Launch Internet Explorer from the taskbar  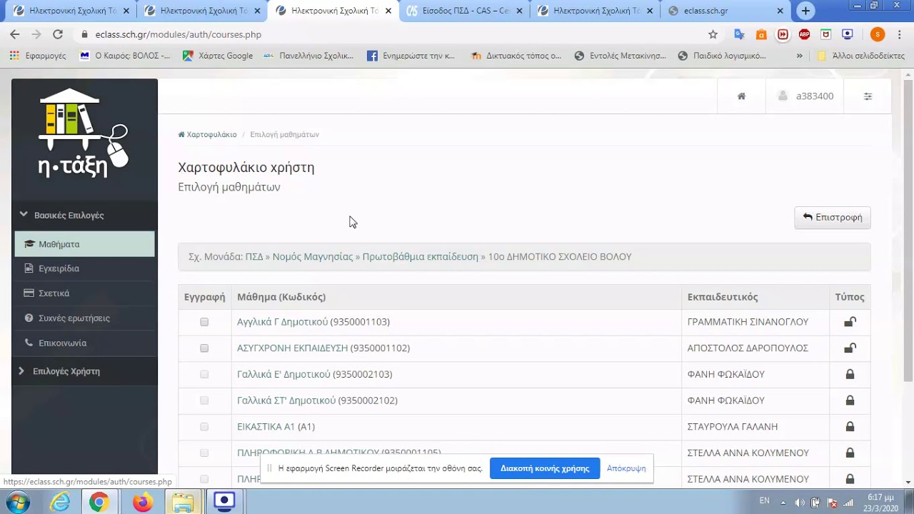[x=60, y=503]
